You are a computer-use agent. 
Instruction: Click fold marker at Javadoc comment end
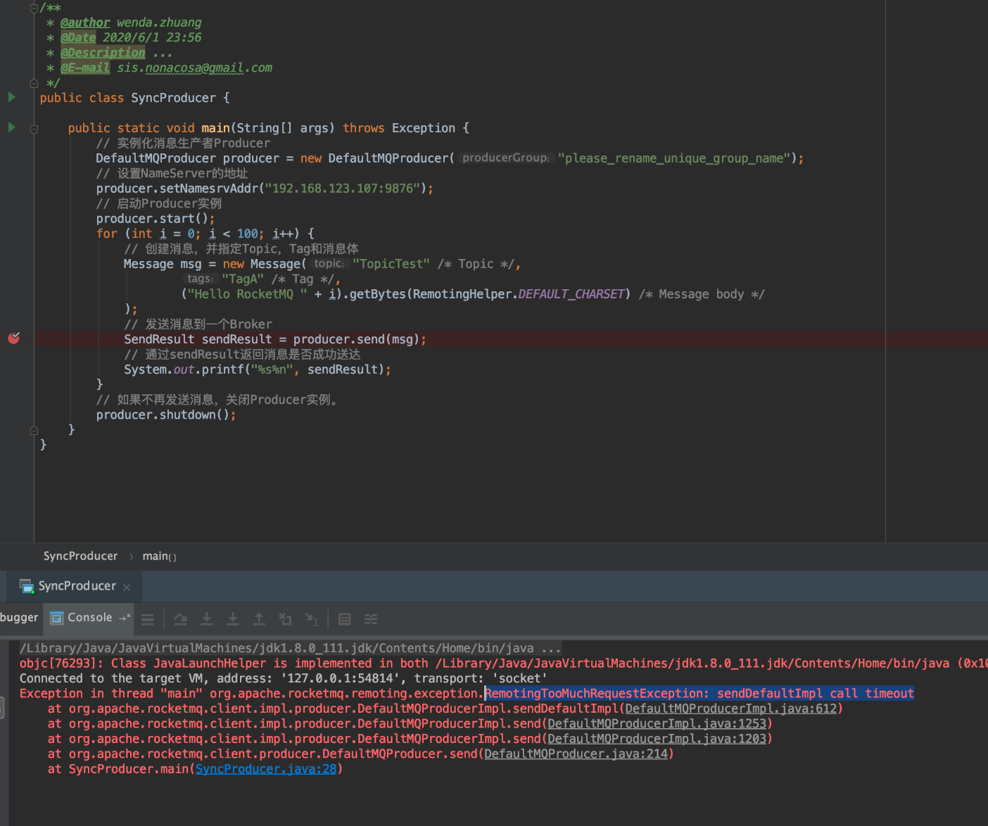pyautogui.click(x=34, y=83)
